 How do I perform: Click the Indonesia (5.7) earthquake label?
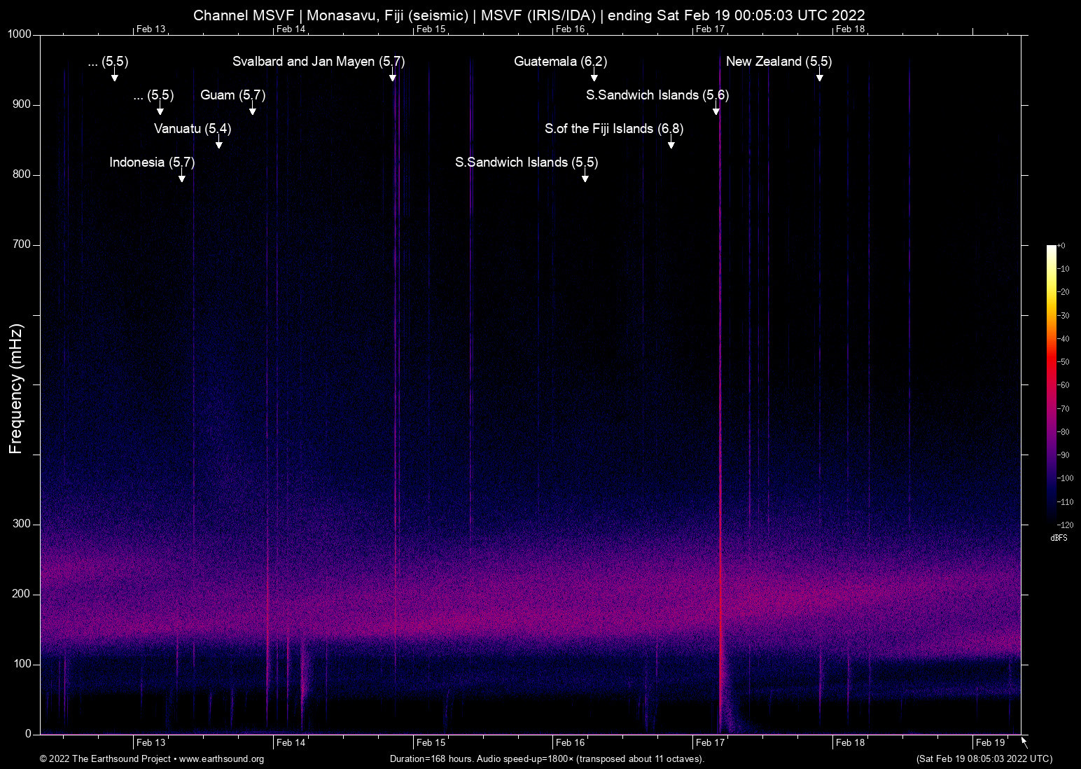152,162
